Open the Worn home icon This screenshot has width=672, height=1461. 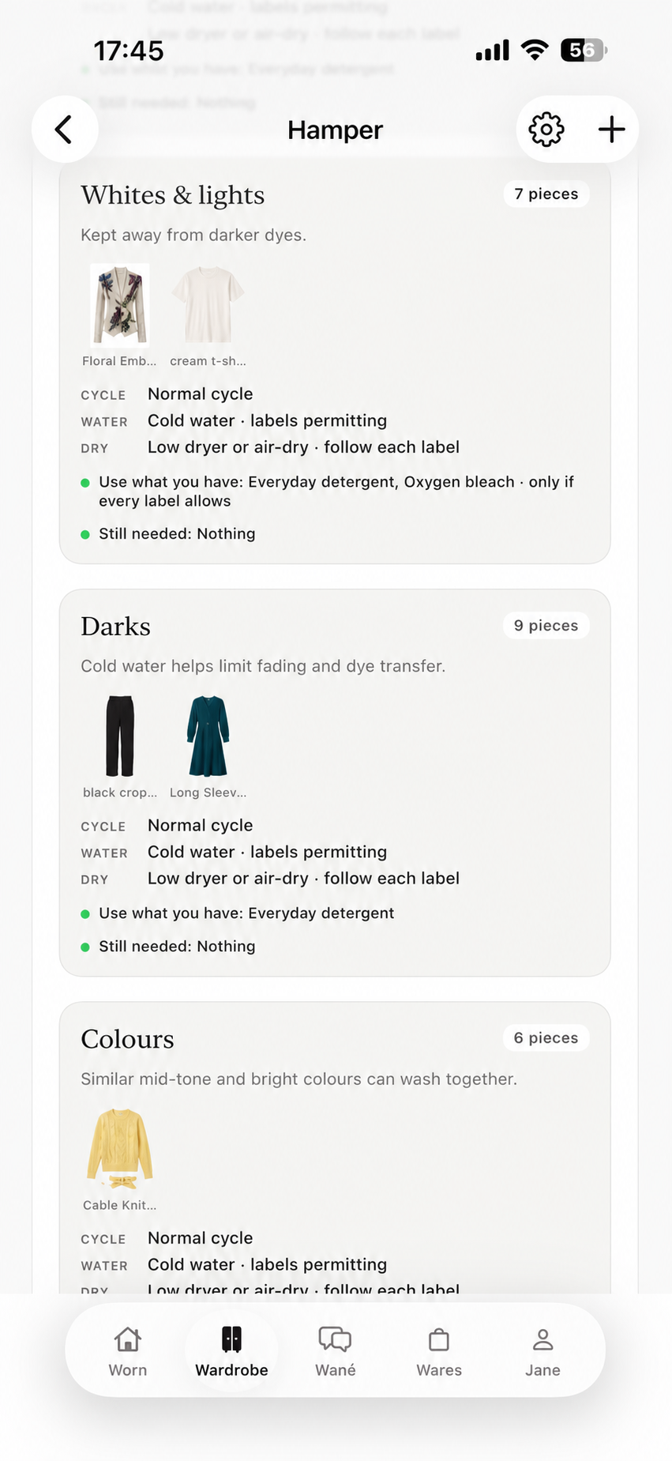tap(128, 1339)
